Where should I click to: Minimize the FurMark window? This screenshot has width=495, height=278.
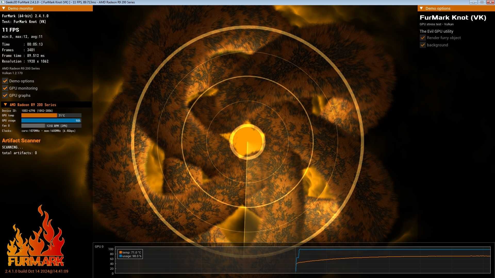473,2
